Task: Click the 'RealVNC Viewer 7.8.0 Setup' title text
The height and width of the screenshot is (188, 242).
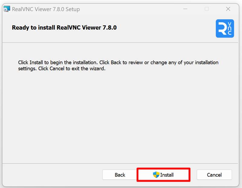Action: coord(46,9)
